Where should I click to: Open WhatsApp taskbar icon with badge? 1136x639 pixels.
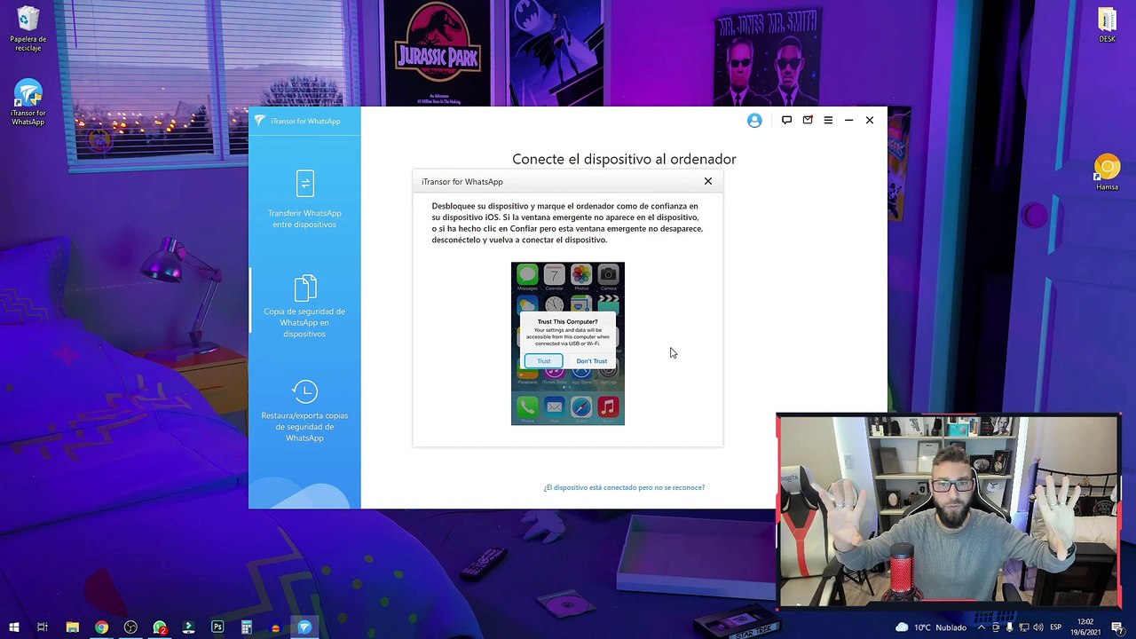point(160,627)
